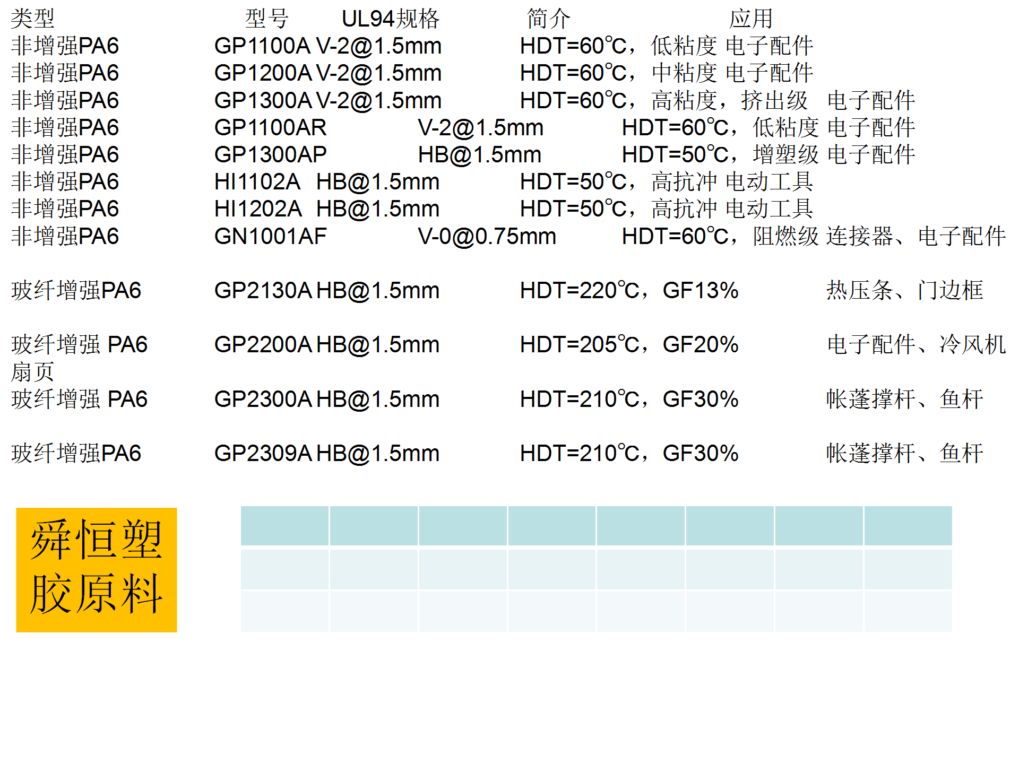This screenshot has height=764, width=1019.
Task: Select the GP2130A model number
Action: (263, 291)
